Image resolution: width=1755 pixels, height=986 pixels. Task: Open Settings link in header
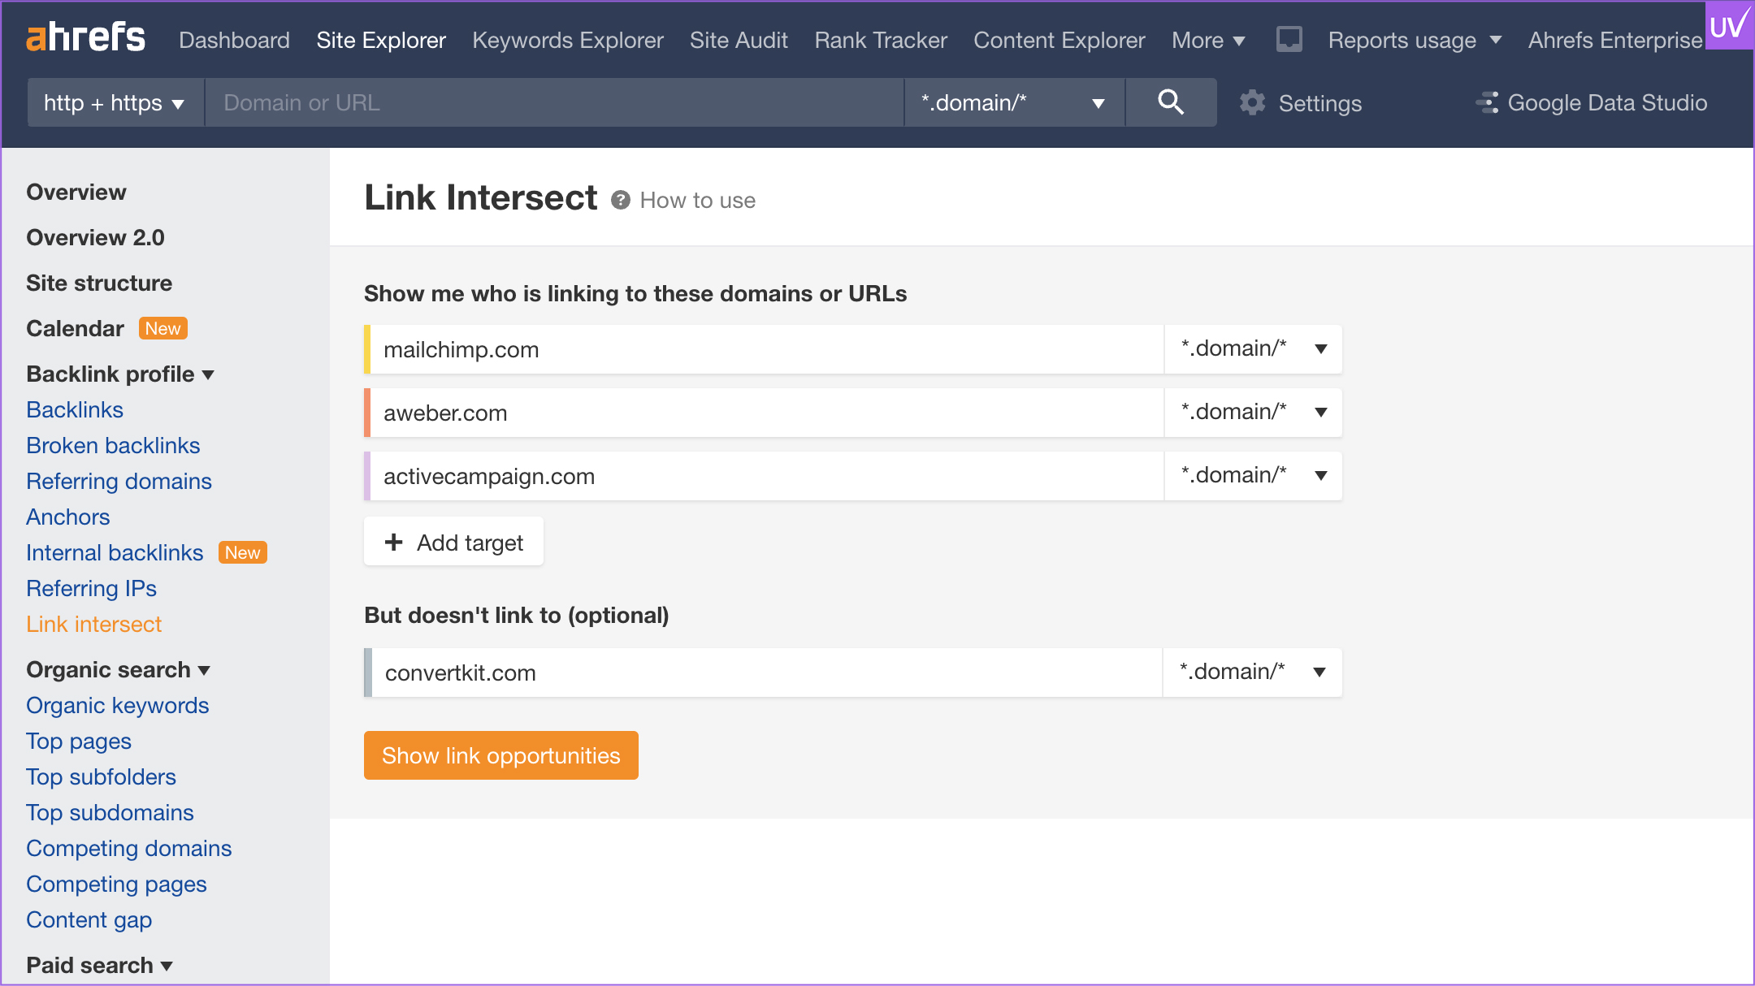[x=1320, y=103]
